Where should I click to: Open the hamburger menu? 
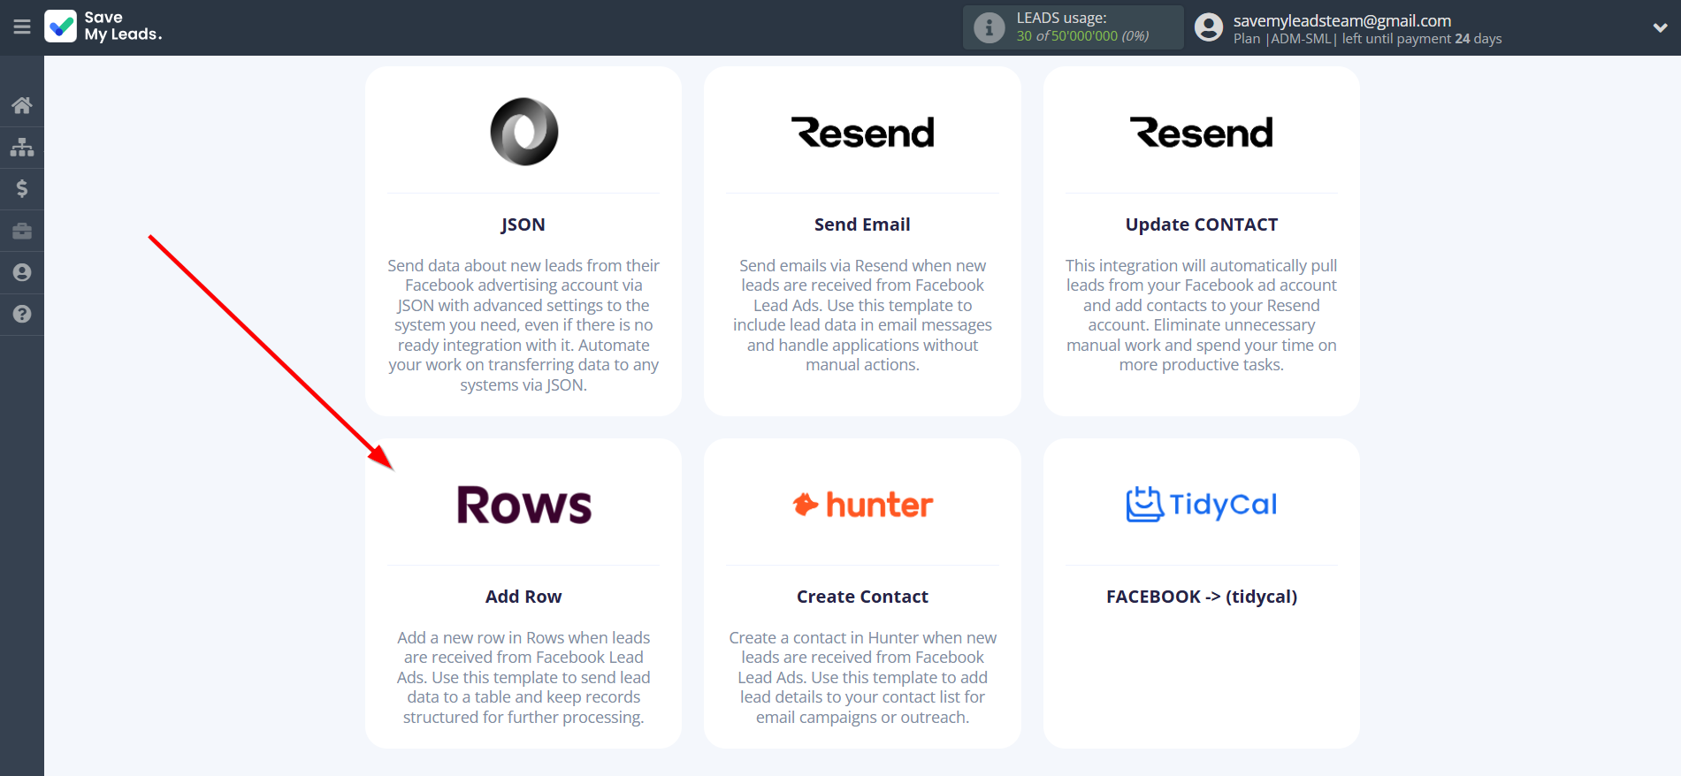pyautogui.click(x=22, y=27)
